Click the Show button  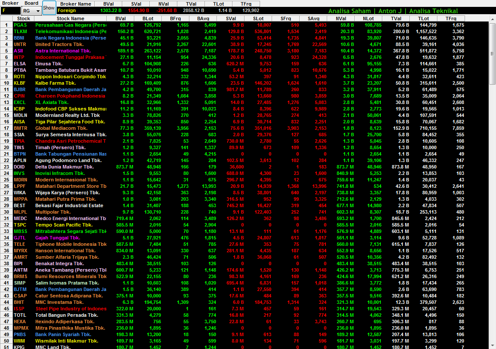coord(49,8)
